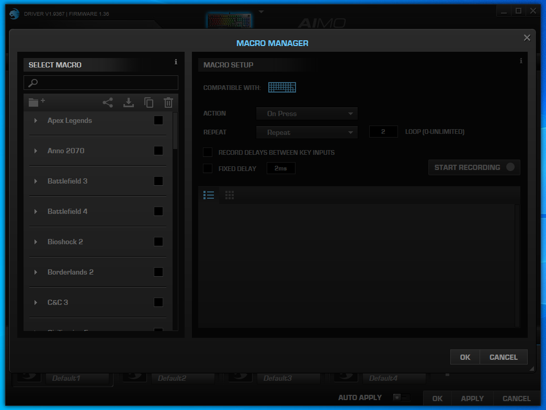Check the Bioshock 2 checkbox
The image size is (546, 410).
pos(158,242)
